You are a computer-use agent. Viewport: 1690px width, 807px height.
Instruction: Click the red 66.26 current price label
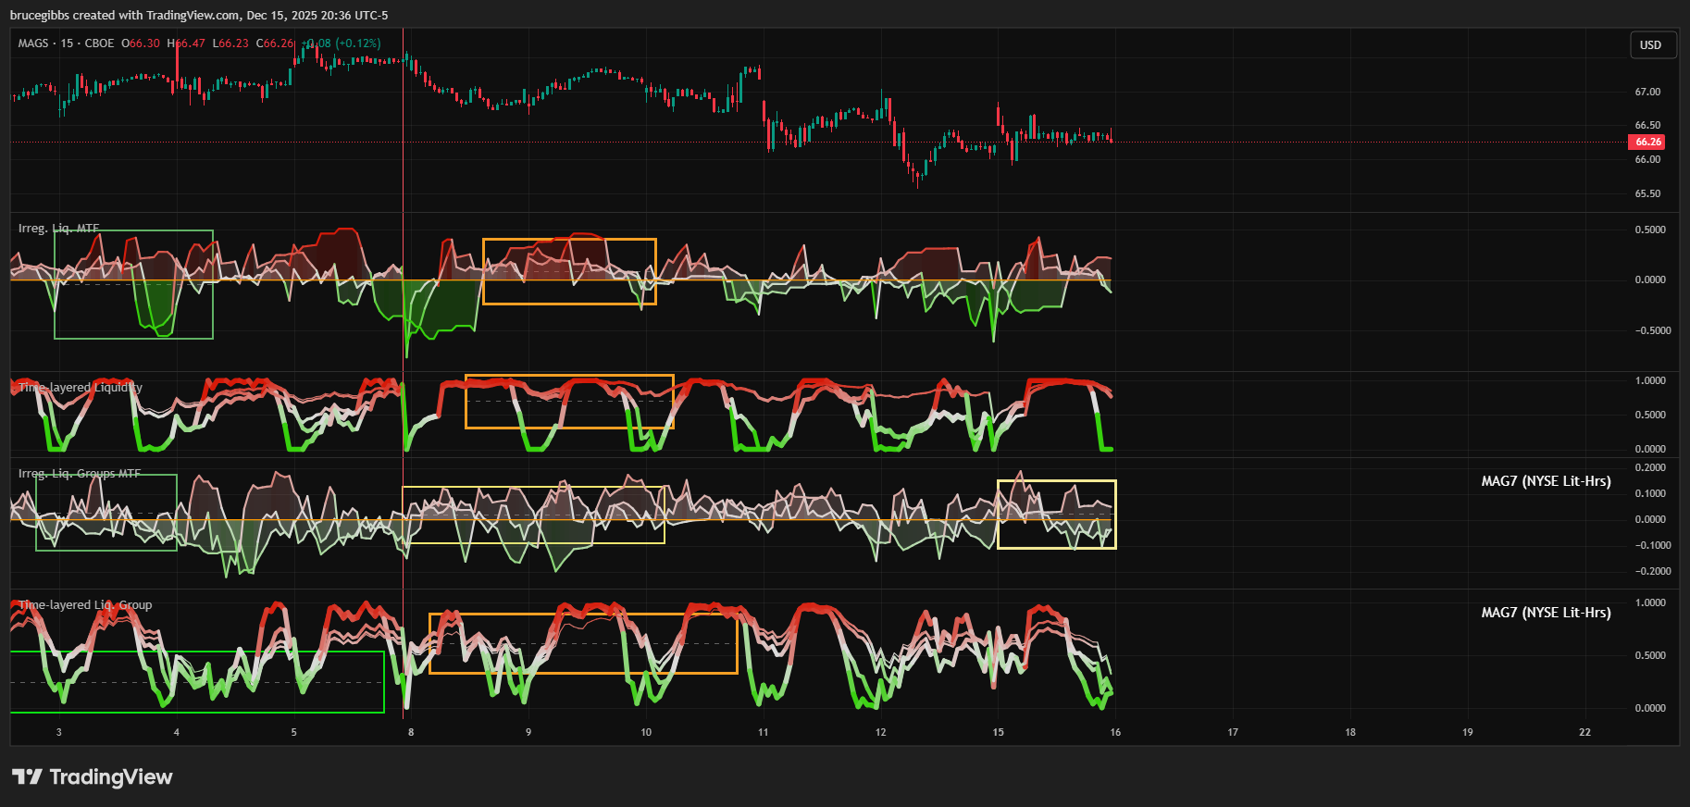(1647, 142)
